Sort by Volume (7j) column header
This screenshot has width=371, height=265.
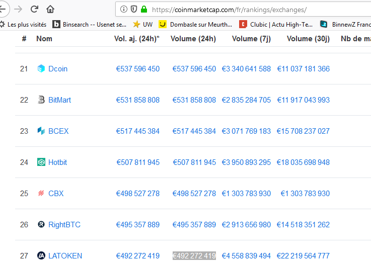tap(251, 39)
